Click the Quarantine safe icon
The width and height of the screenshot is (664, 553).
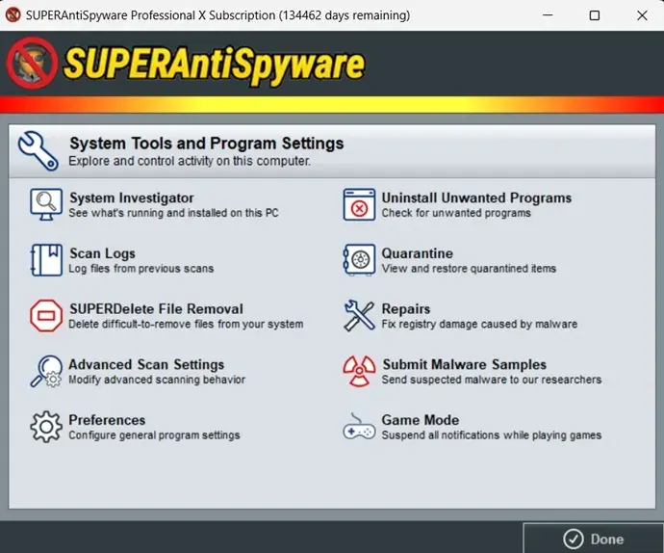[x=359, y=260]
